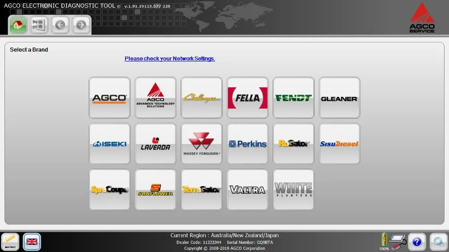Open the Help question mark button
The width and height of the screenshot is (449, 252).
pos(417,242)
